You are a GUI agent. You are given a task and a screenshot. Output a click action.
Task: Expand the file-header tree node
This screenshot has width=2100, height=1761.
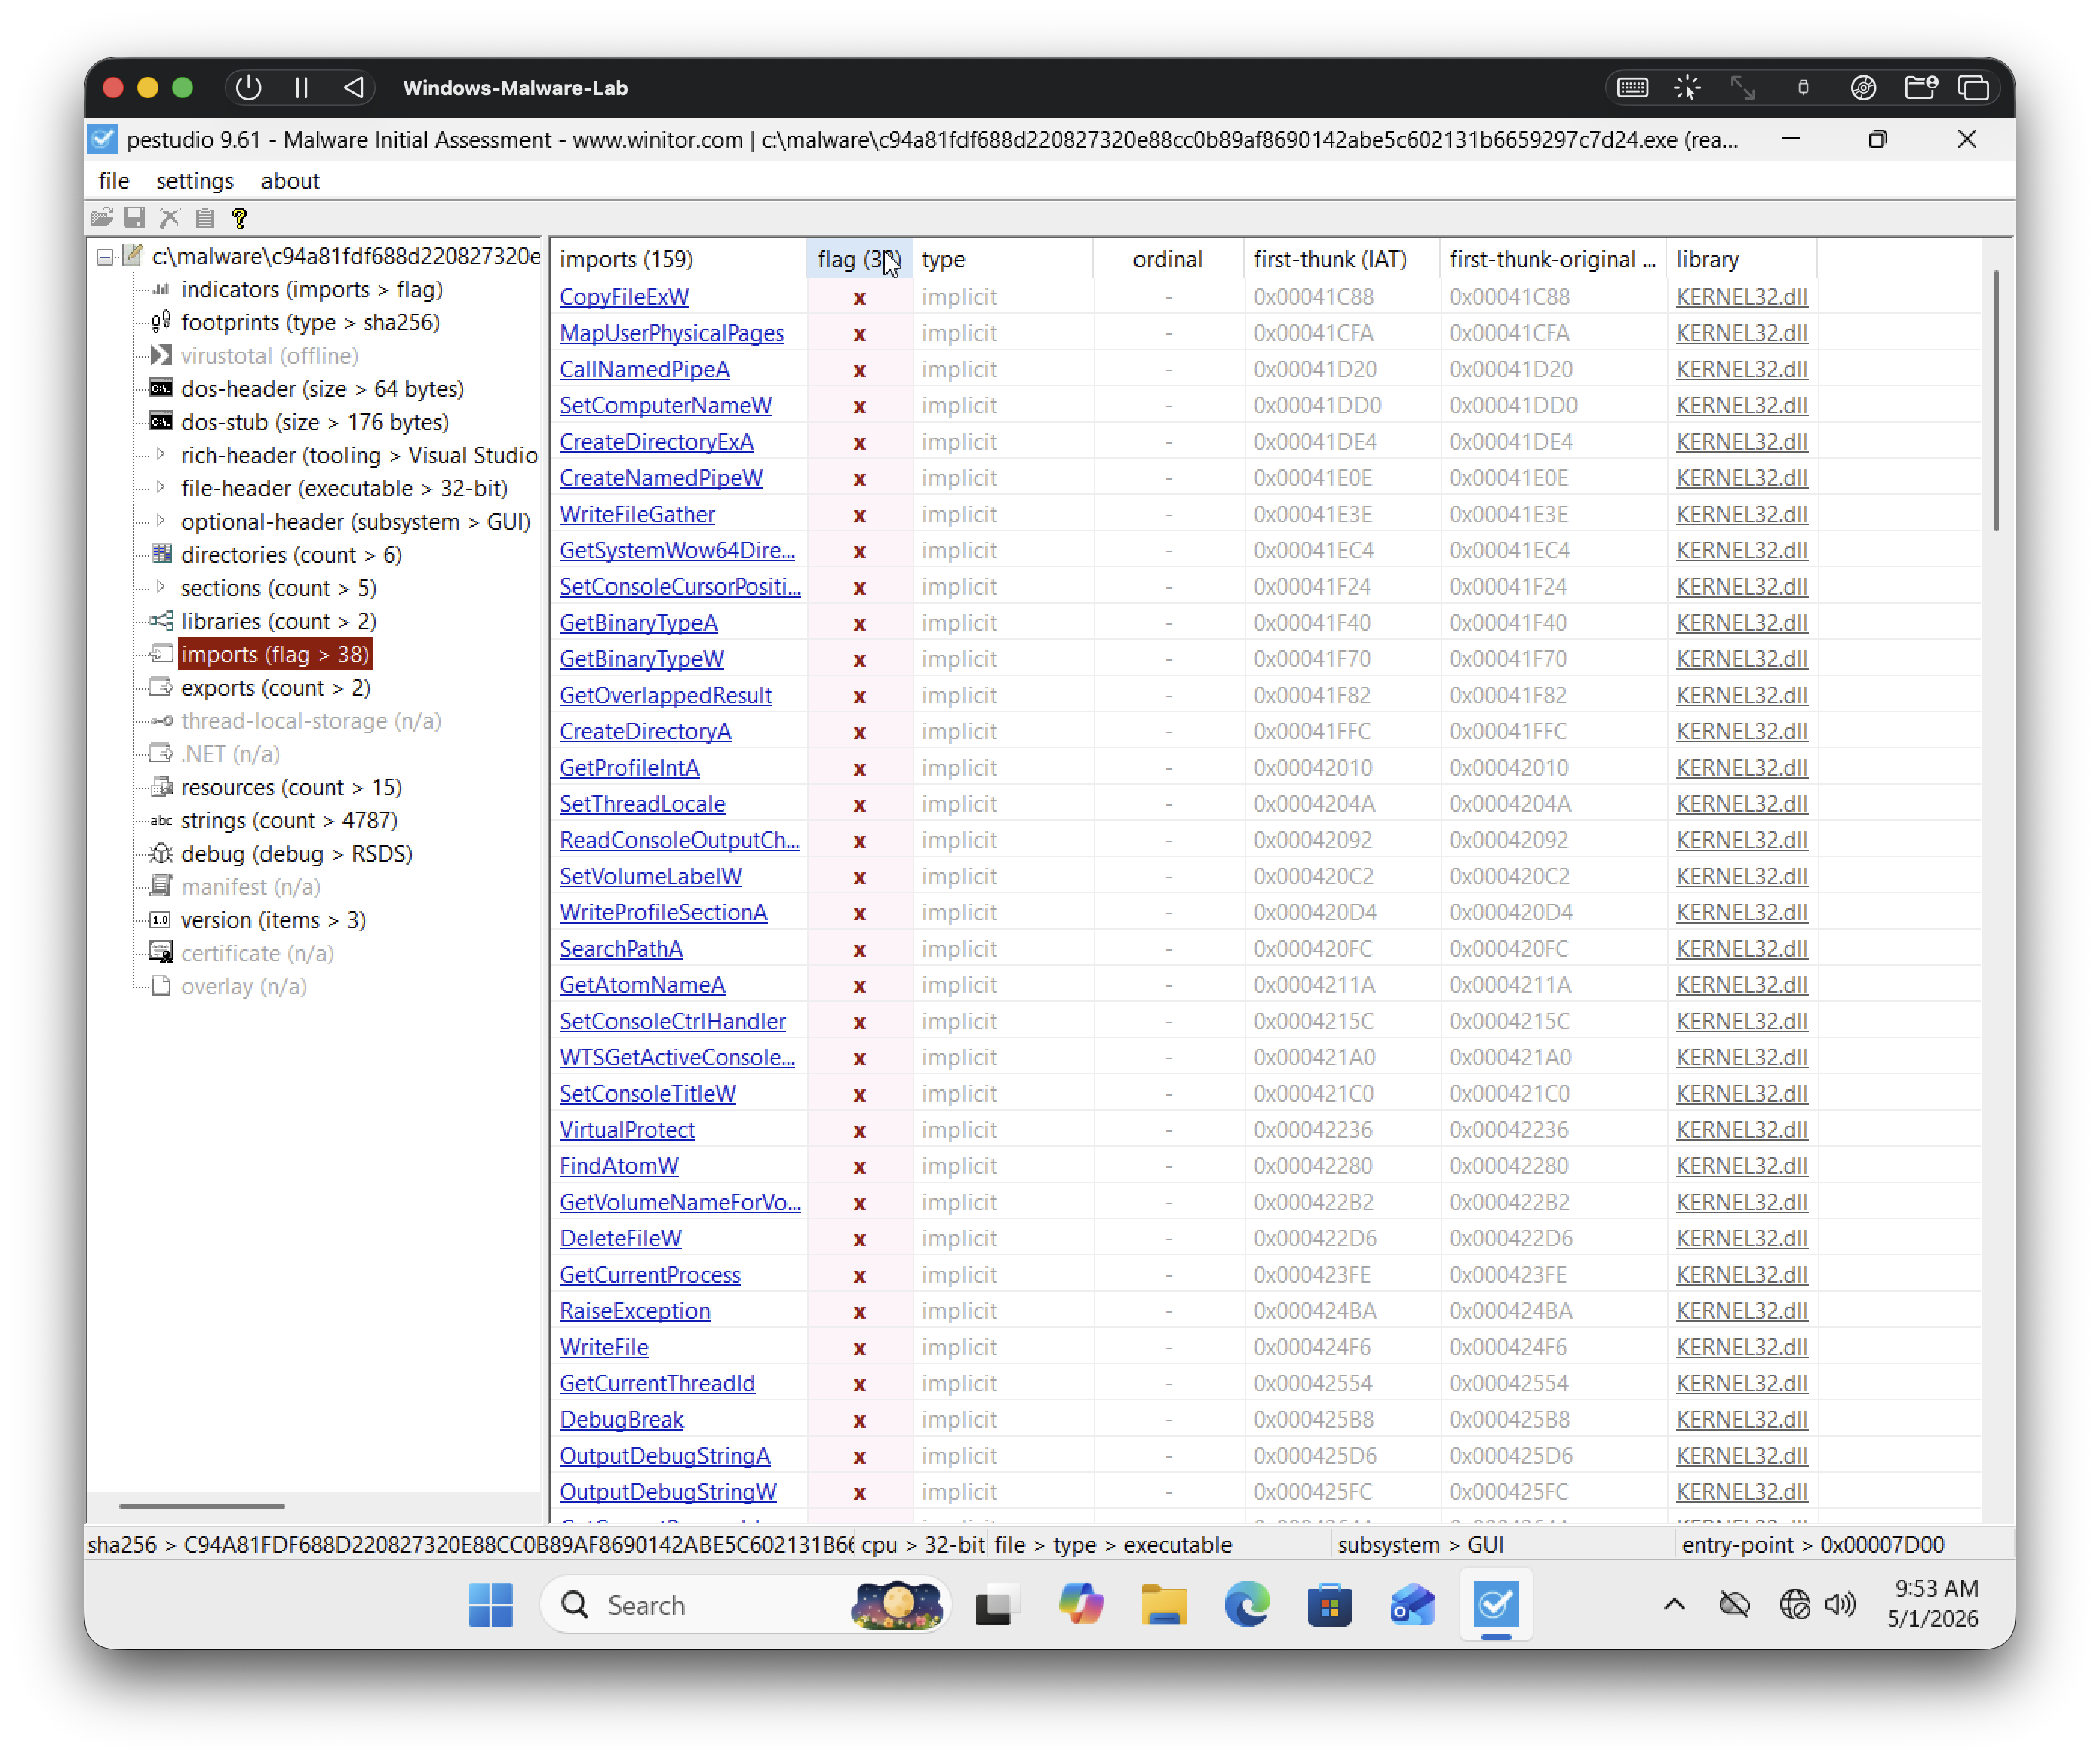[x=161, y=488]
